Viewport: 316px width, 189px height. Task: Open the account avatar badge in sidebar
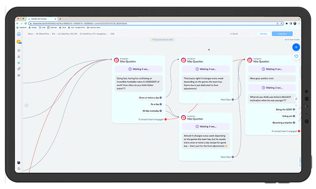19,42
